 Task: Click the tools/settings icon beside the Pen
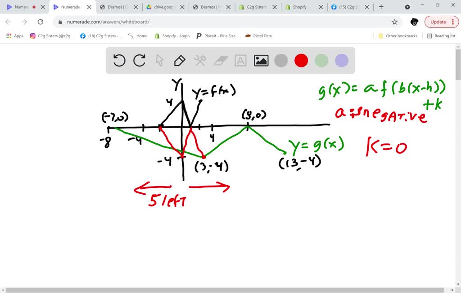tap(199, 60)
